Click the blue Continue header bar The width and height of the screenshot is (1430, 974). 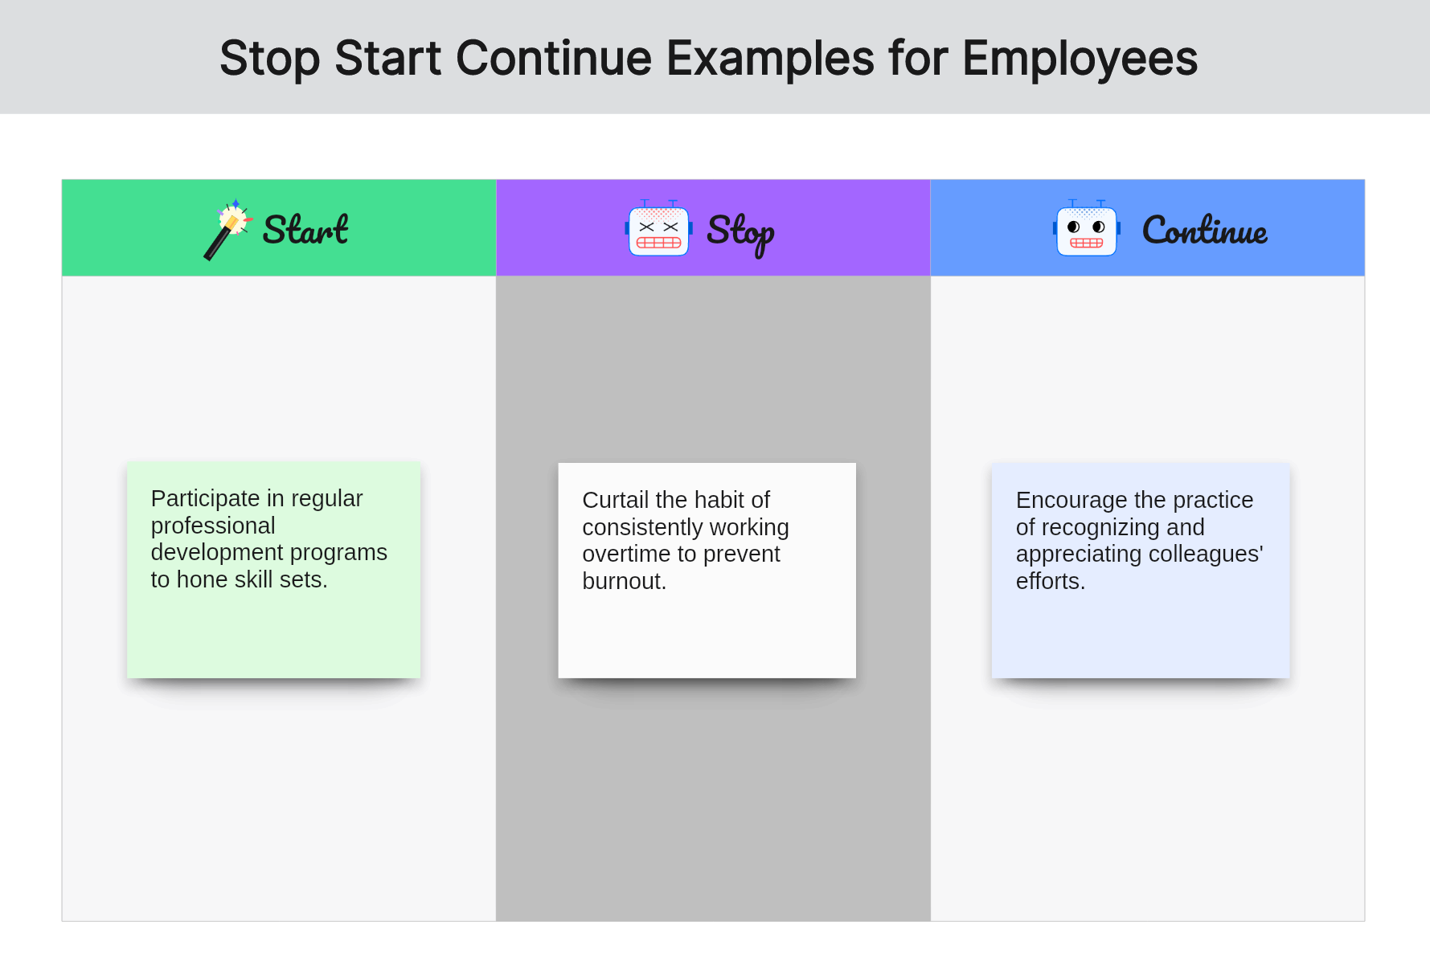[x=1148, y=228]
